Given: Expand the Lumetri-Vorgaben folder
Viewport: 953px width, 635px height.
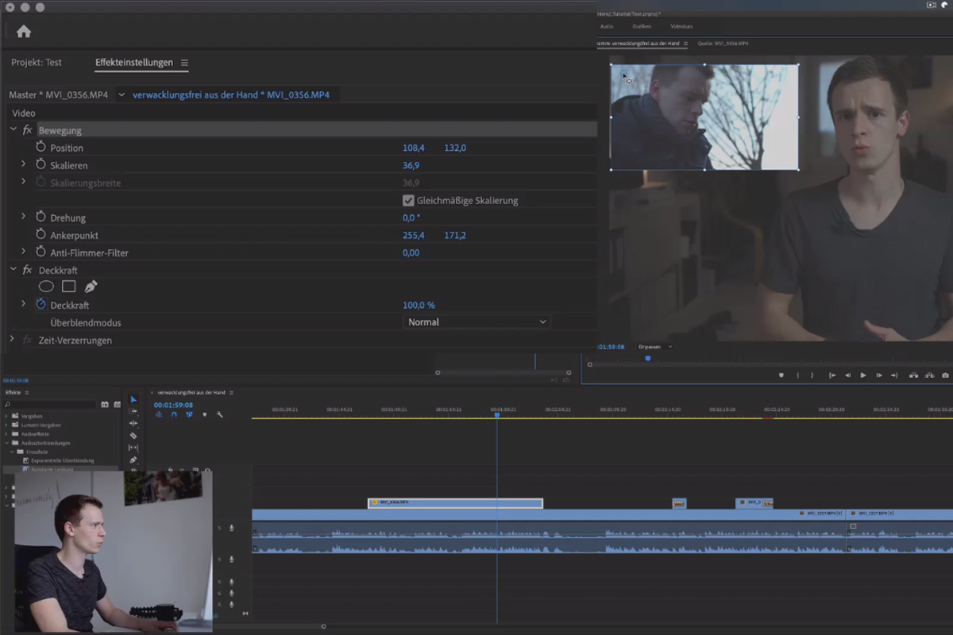Looking at the screenshot, I should (7, 425).
